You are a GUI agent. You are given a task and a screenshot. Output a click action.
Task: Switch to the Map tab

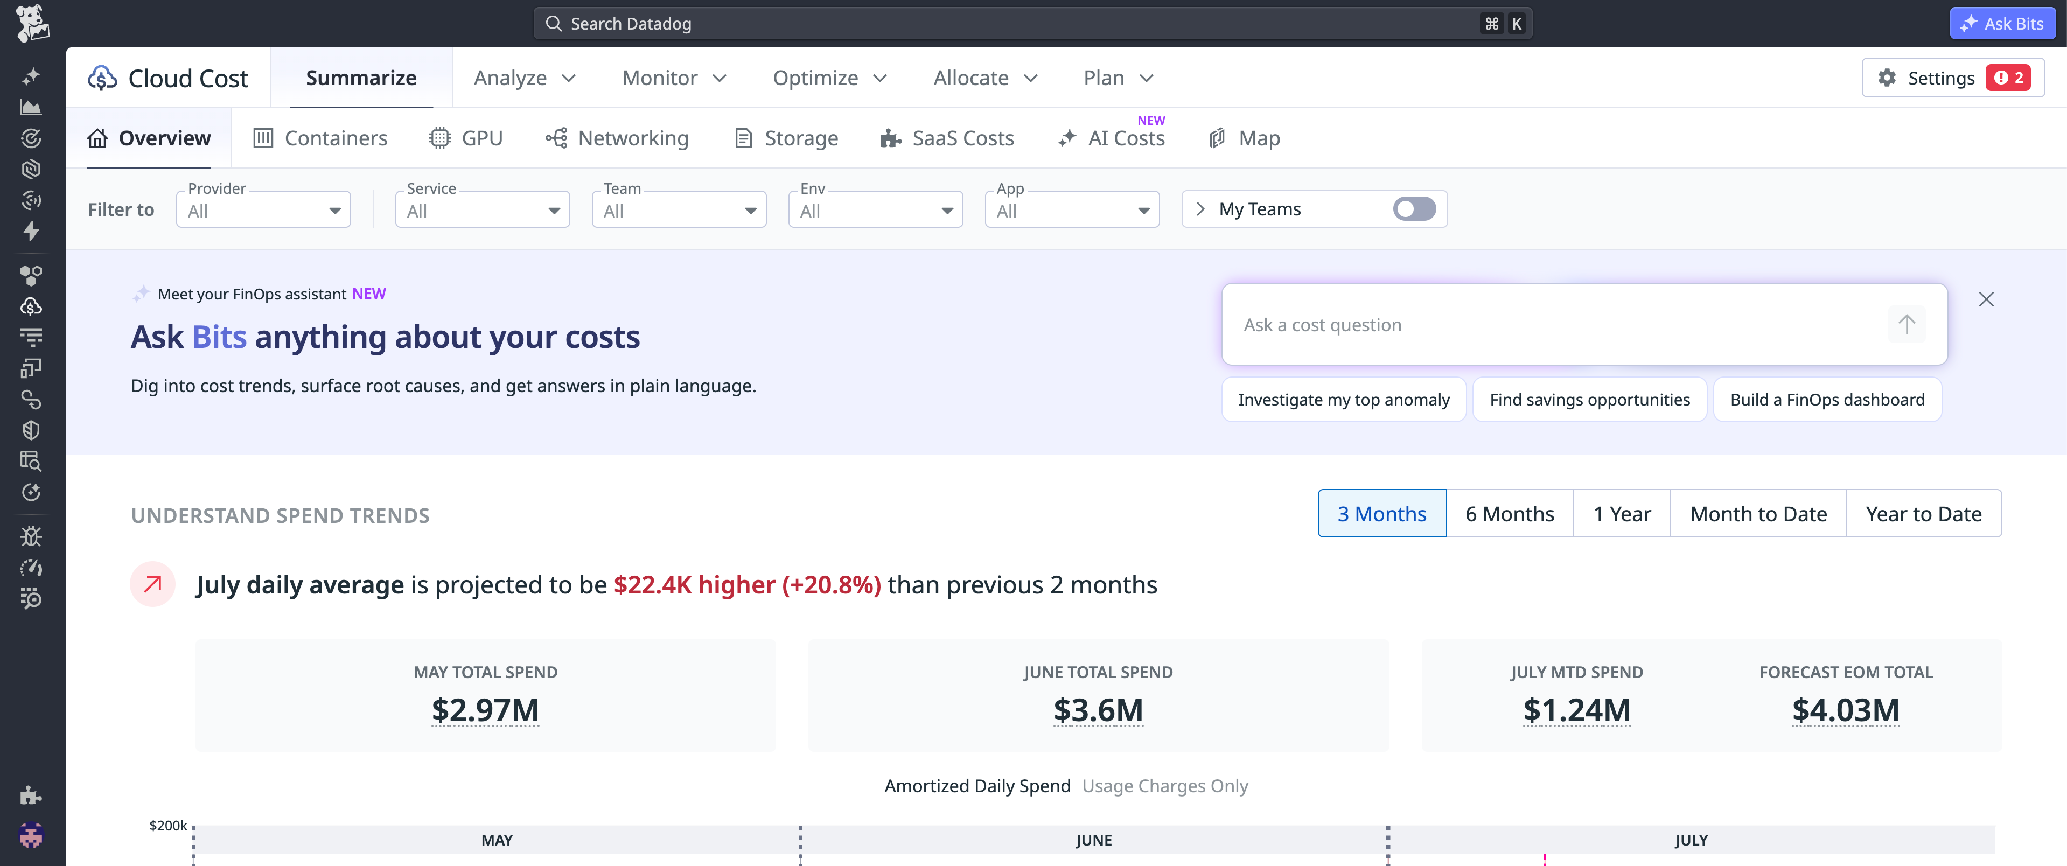(1244, 138)
